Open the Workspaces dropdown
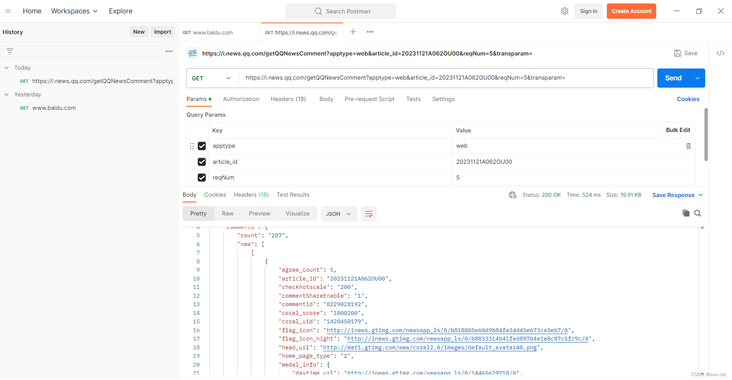 (74, 11)
